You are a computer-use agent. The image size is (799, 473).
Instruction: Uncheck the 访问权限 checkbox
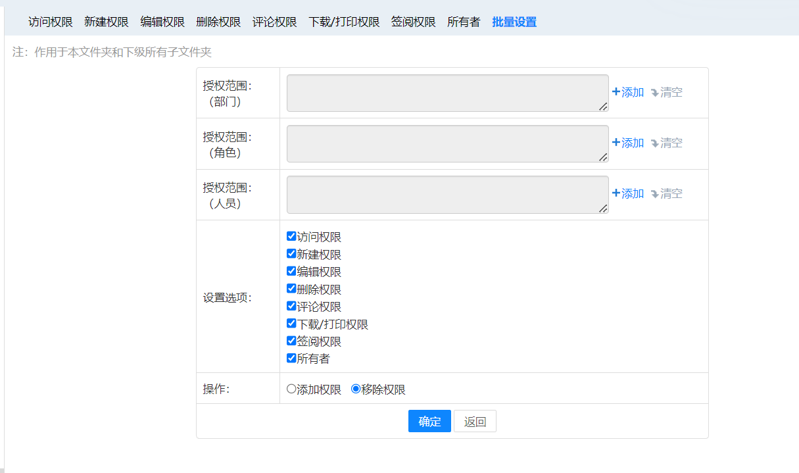291,237
